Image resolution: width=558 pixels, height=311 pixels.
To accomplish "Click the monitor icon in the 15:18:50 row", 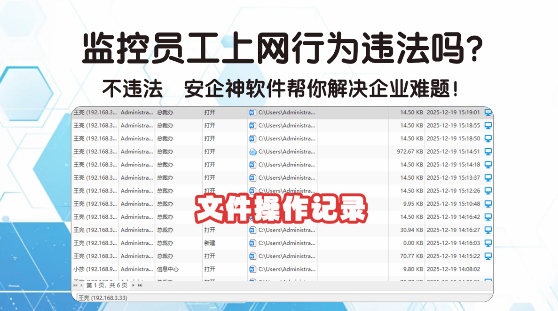I will [x=488, y=138].
